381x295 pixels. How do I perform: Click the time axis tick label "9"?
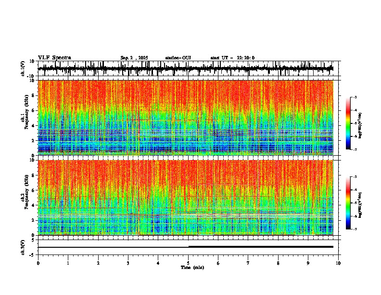click(x=308, y=263)
